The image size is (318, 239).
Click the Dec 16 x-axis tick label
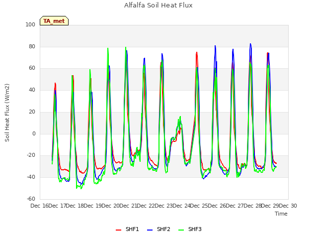coord(39,206)
